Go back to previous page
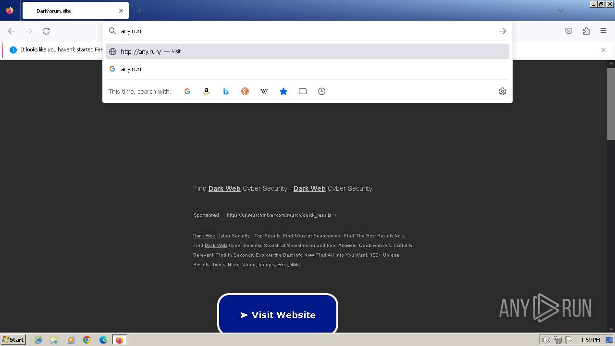Viewport: 615px width, 346px height. pos(12,31)
